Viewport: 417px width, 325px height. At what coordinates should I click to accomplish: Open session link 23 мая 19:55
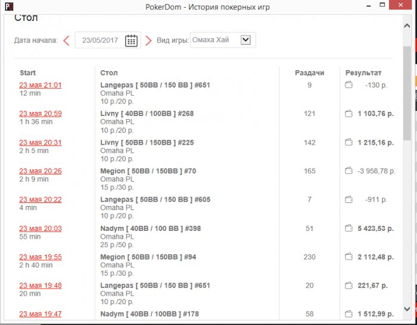click(x=41, y=257)
